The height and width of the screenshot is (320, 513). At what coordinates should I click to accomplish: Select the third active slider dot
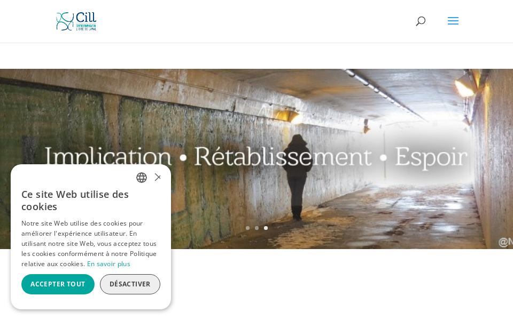coord(266,228)
